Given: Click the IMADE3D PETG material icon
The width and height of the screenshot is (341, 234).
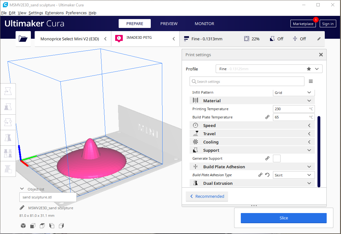Looking at the screenshot, I should [119, 38].
